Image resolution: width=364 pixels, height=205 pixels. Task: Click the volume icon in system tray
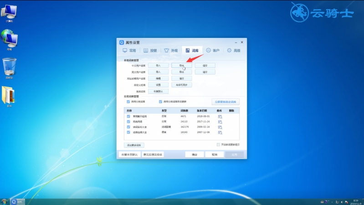(342, 202)
